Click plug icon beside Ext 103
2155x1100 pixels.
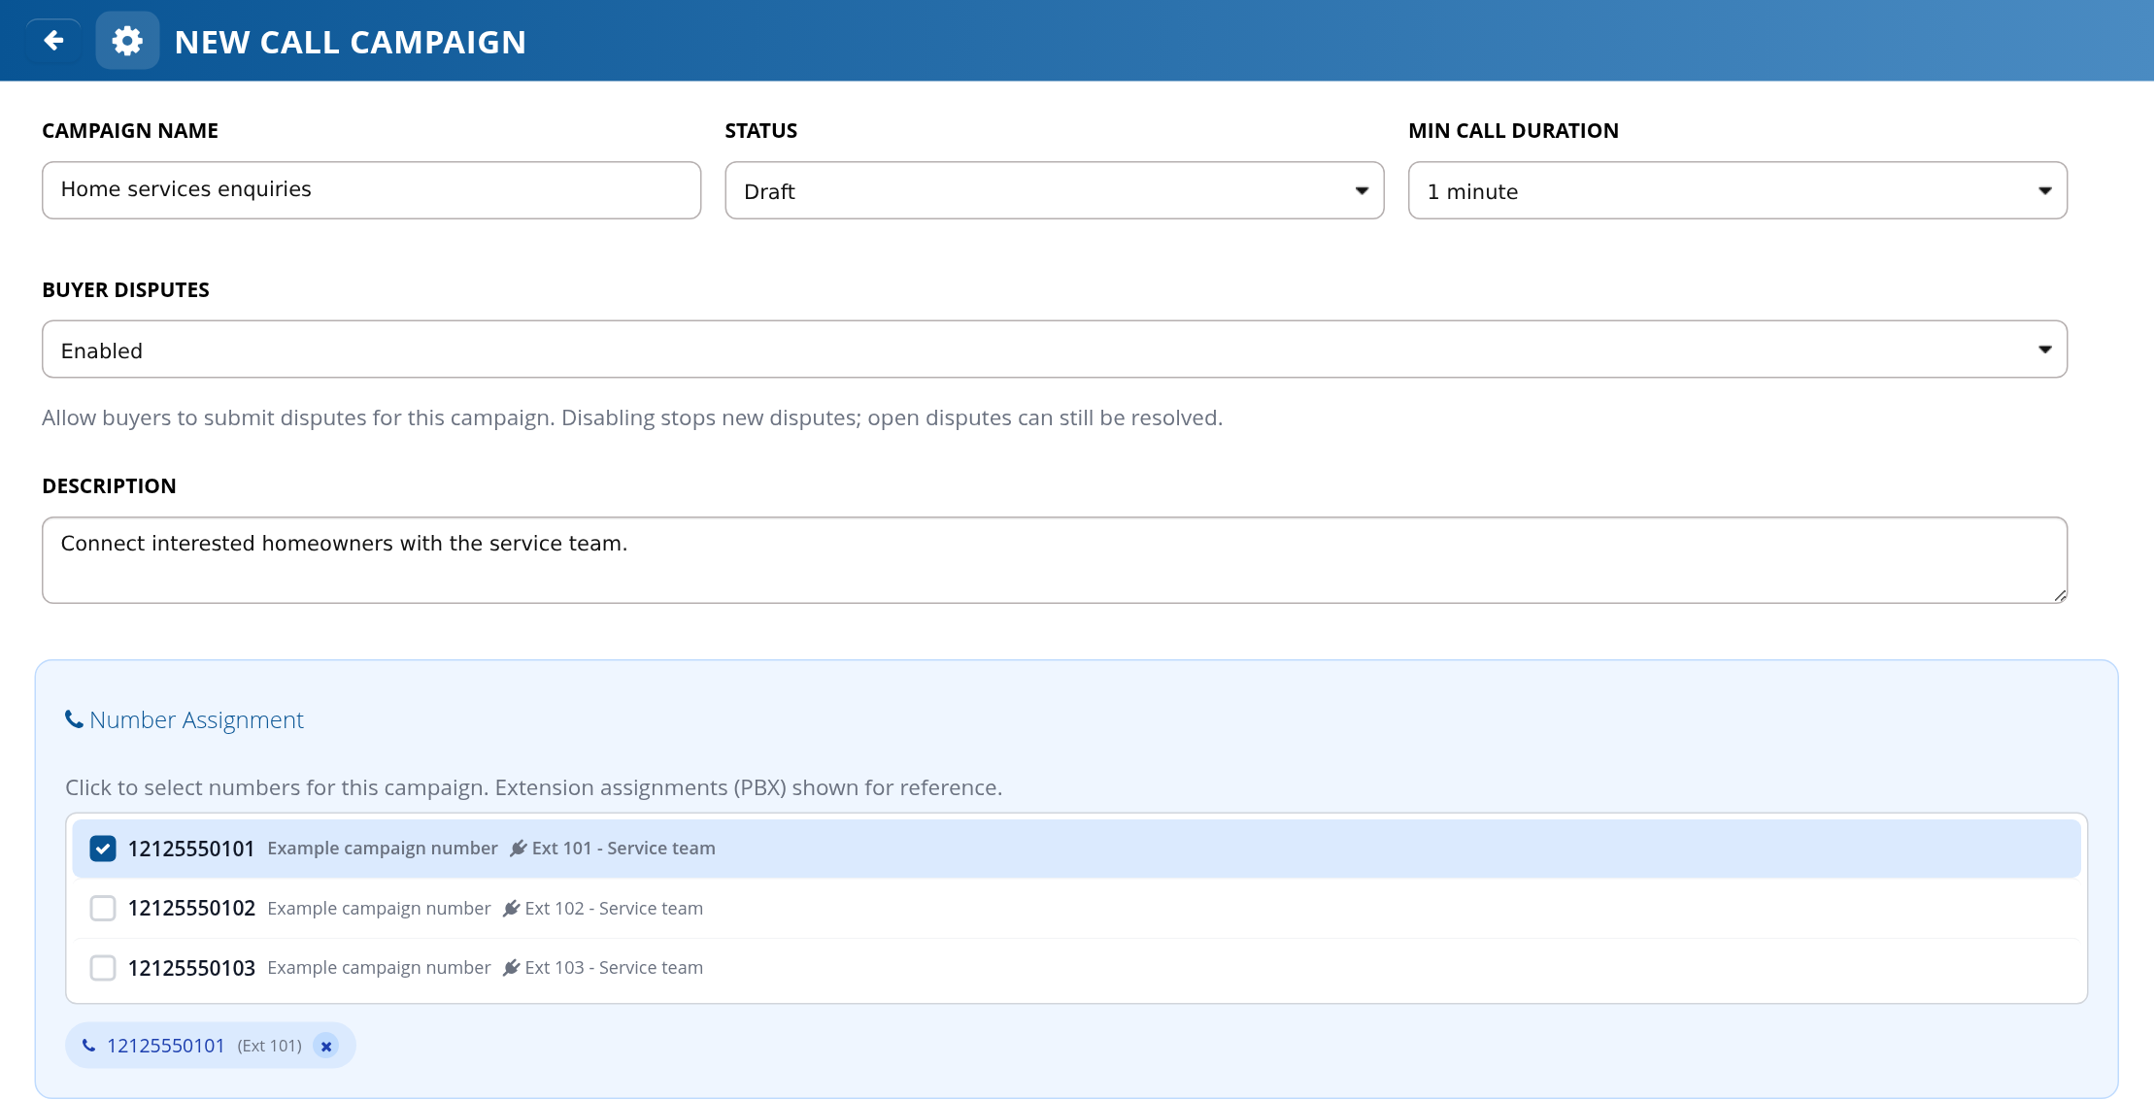pos(512,968)
